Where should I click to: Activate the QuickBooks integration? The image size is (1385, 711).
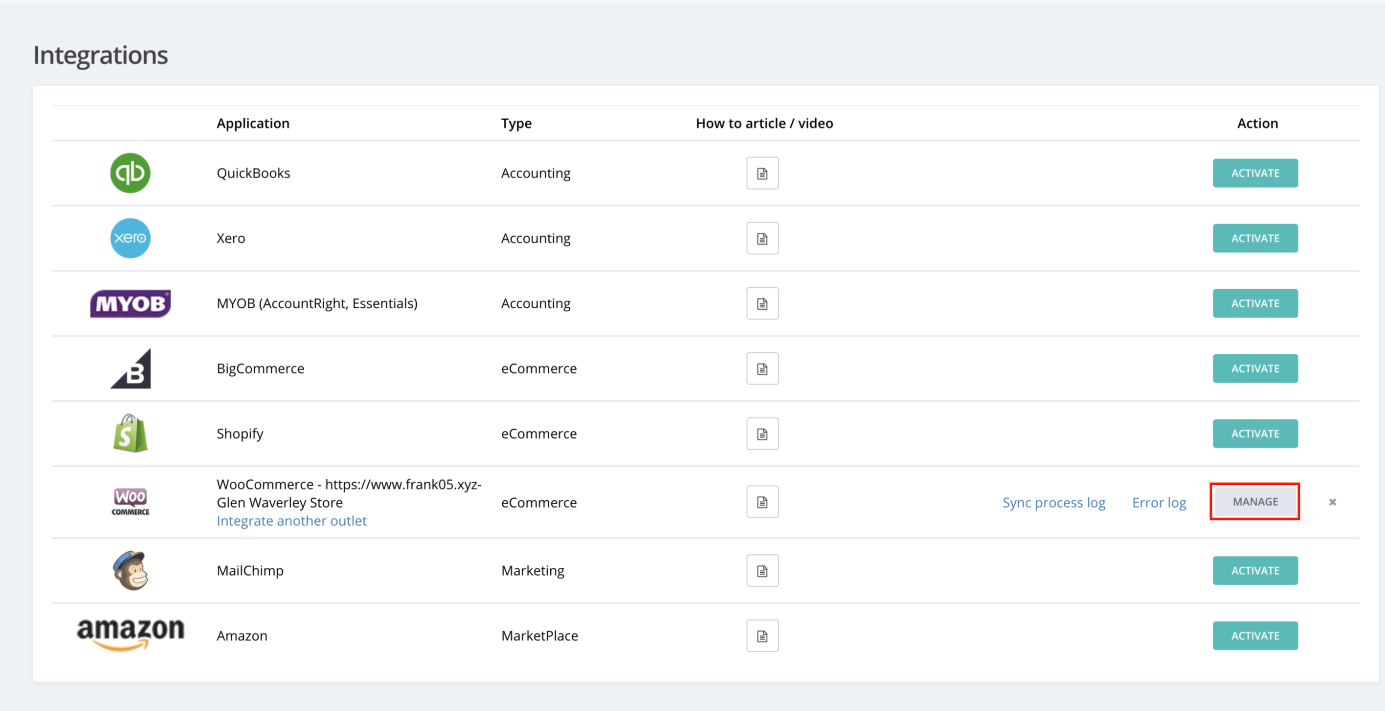[1255, 173]
